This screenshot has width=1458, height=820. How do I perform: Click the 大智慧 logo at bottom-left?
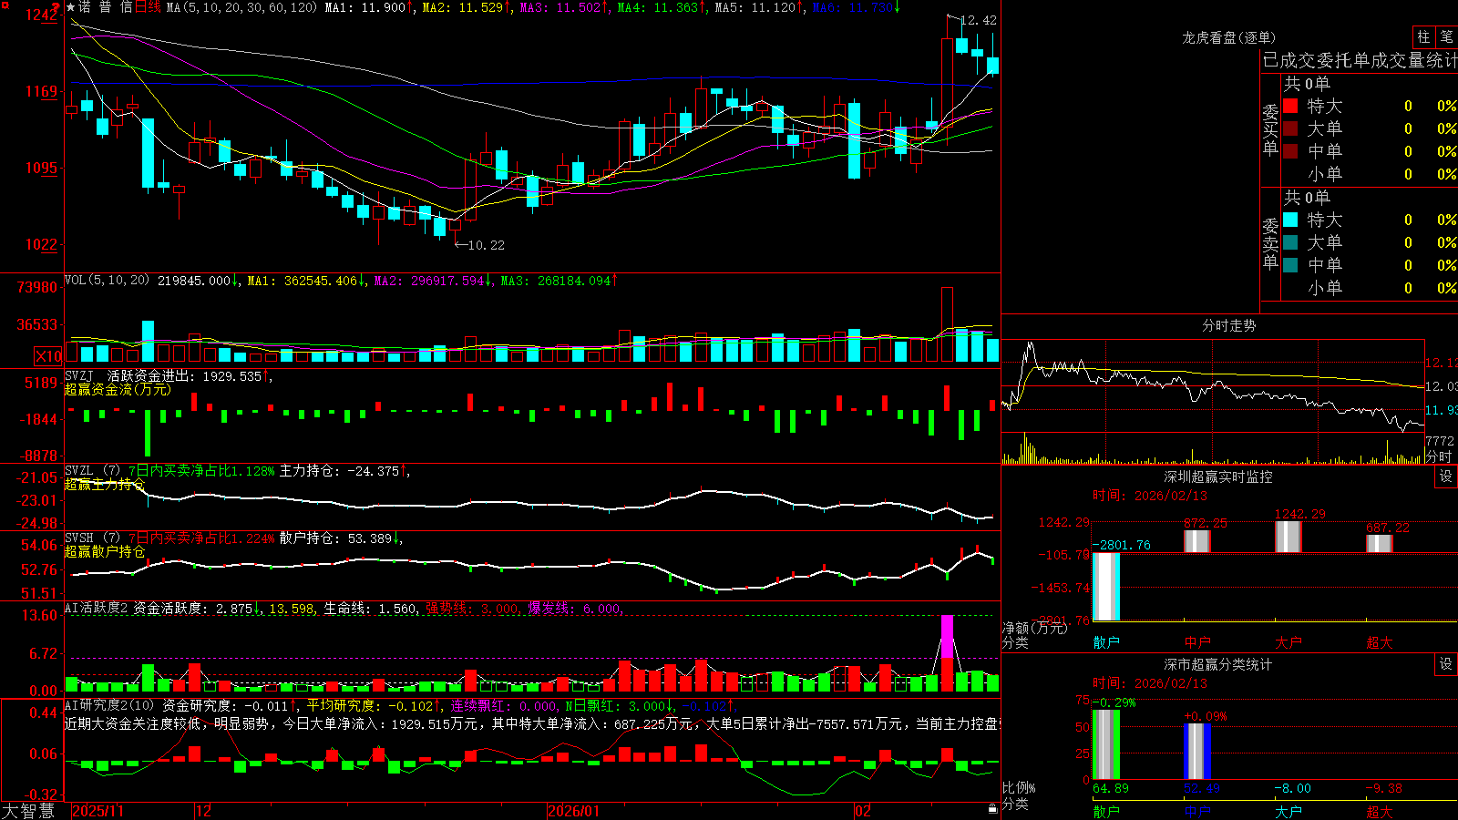[28, 810]
